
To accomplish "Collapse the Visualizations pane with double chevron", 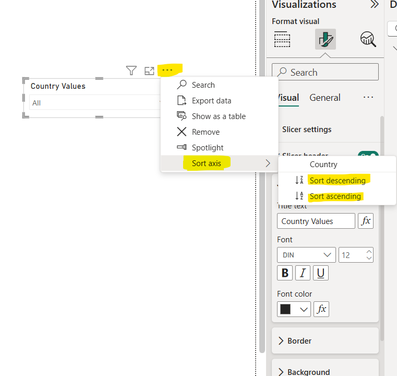I will tap(374, 5).
